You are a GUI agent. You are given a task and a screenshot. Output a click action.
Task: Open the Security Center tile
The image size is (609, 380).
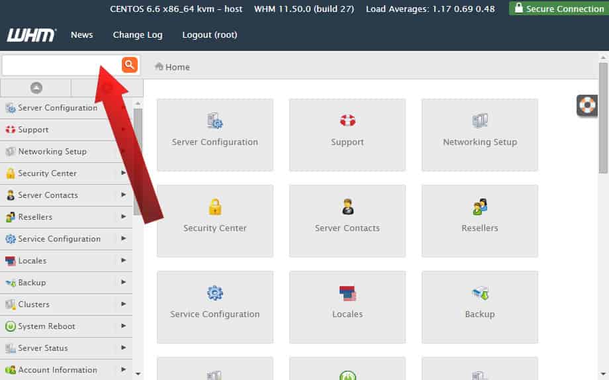(x=214, y=220)
